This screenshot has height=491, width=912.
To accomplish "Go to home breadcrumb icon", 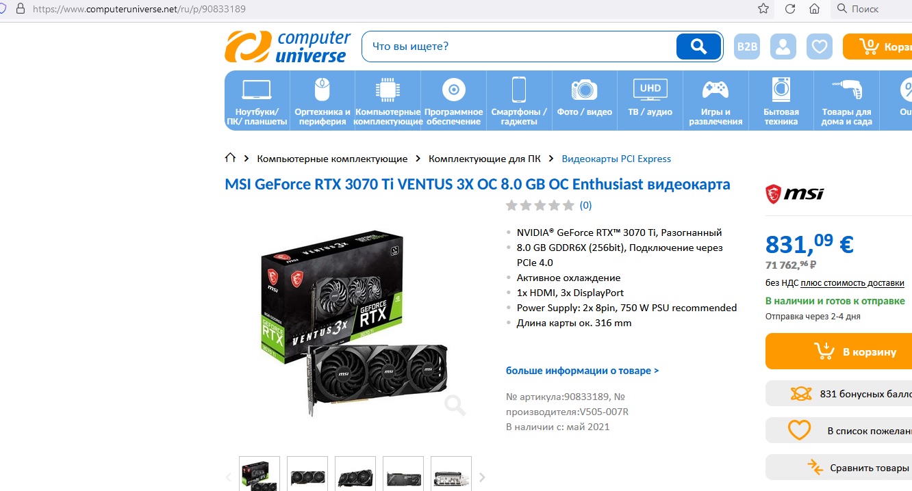I will click(230, 158).
